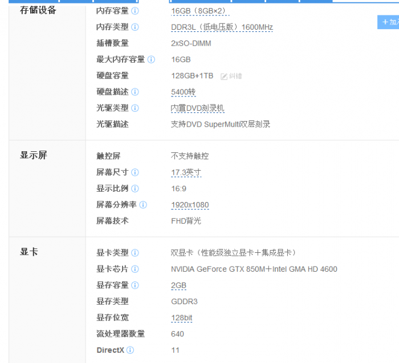
Task: Click the info icon for 屏幕分辨率
Action: point(143,205)
